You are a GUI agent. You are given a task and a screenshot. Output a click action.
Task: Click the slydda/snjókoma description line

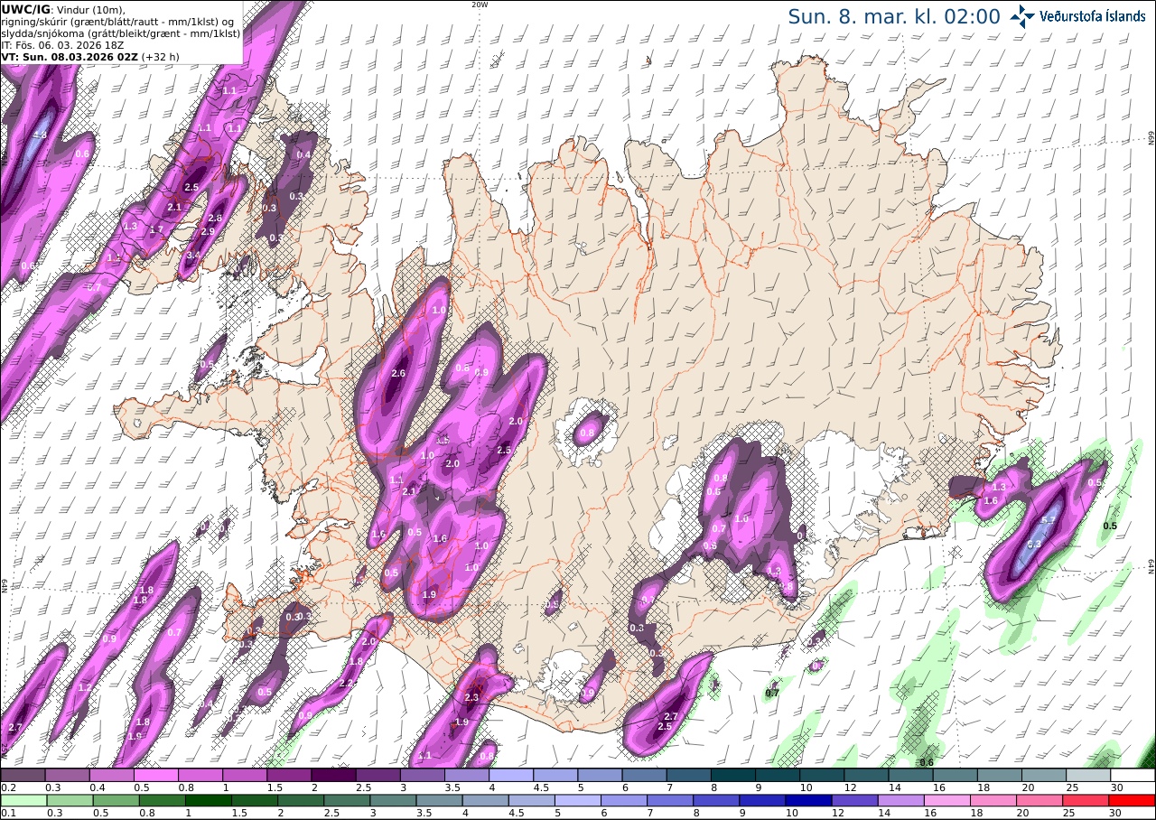tap(120, 33)
